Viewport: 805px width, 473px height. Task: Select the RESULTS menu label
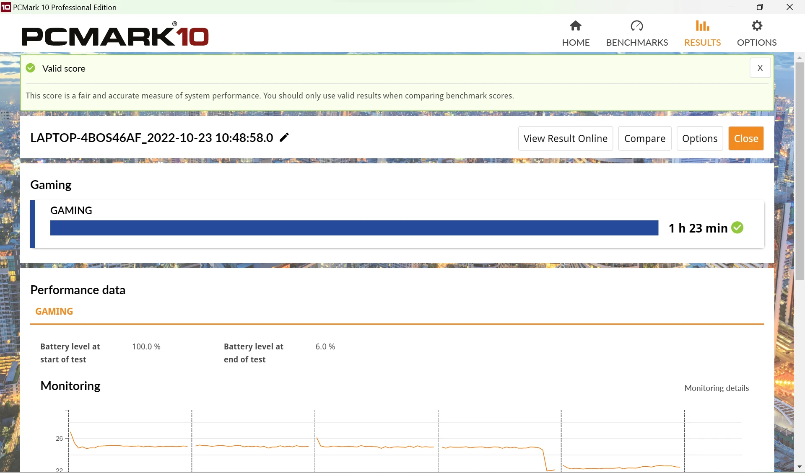pos(702,42)
